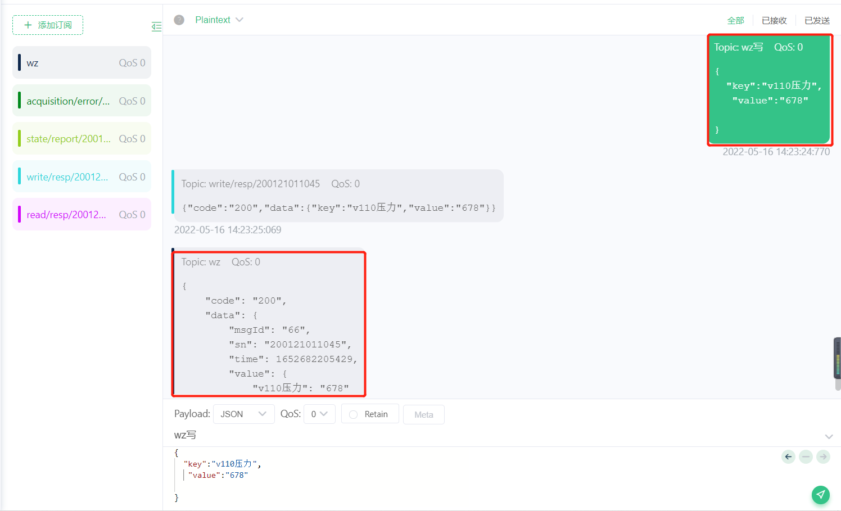The image size is (841, 511).
Task: Go to previous message with left arrow
Action: (788, 456)
